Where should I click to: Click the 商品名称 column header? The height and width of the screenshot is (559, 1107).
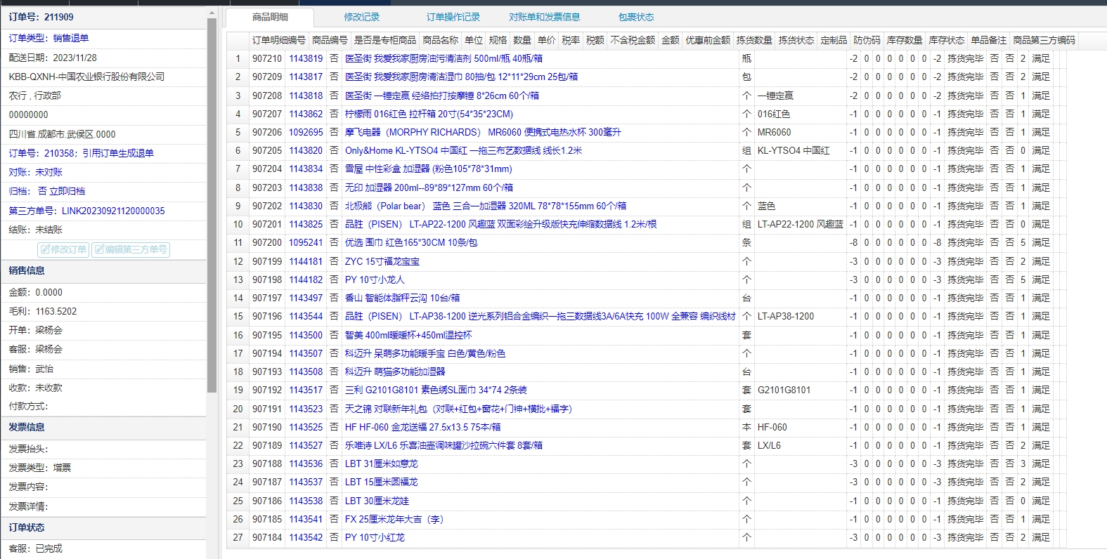point(440,40)
